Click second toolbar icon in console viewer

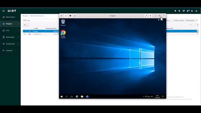point(66,16)
